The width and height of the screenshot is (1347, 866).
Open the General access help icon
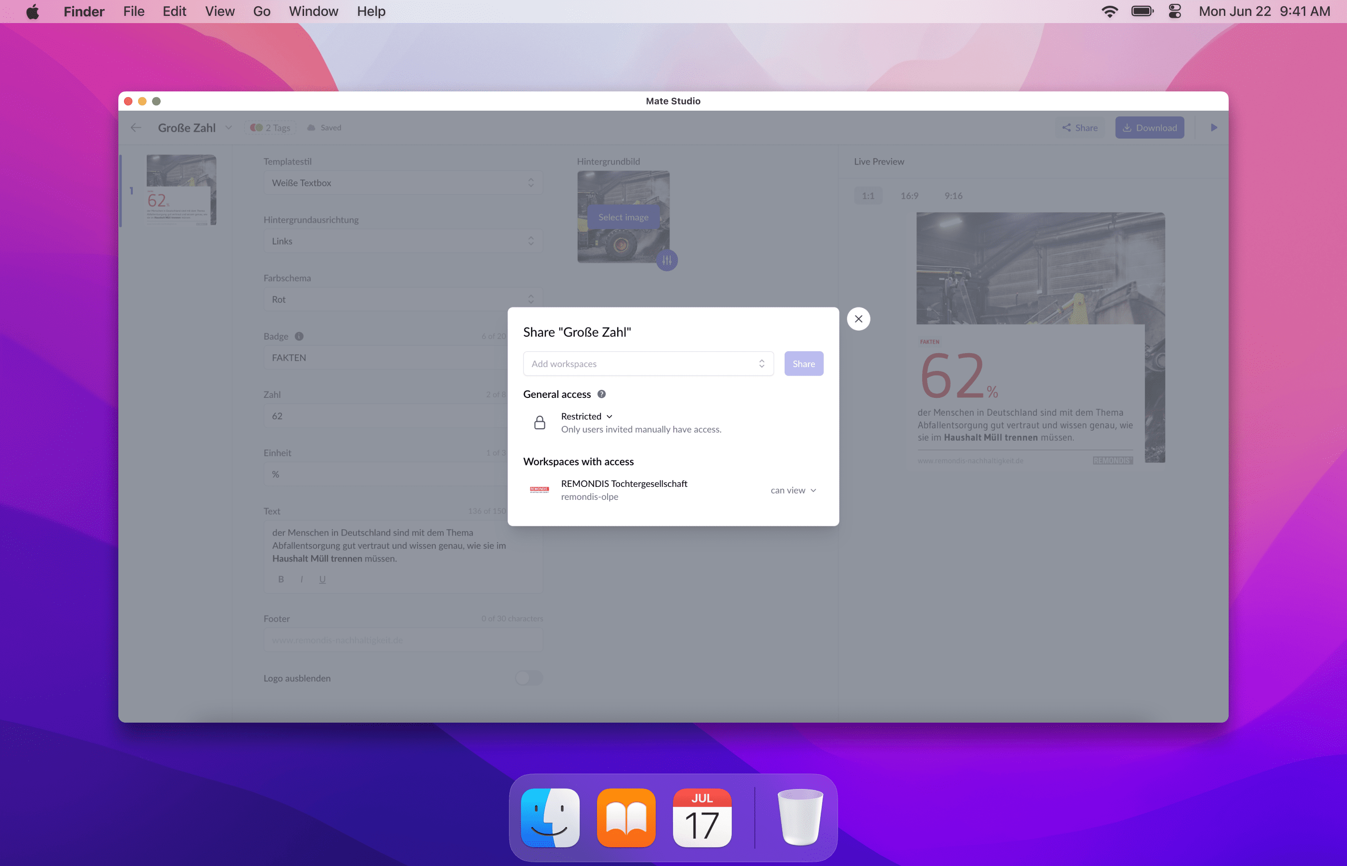tap(601, 394)
